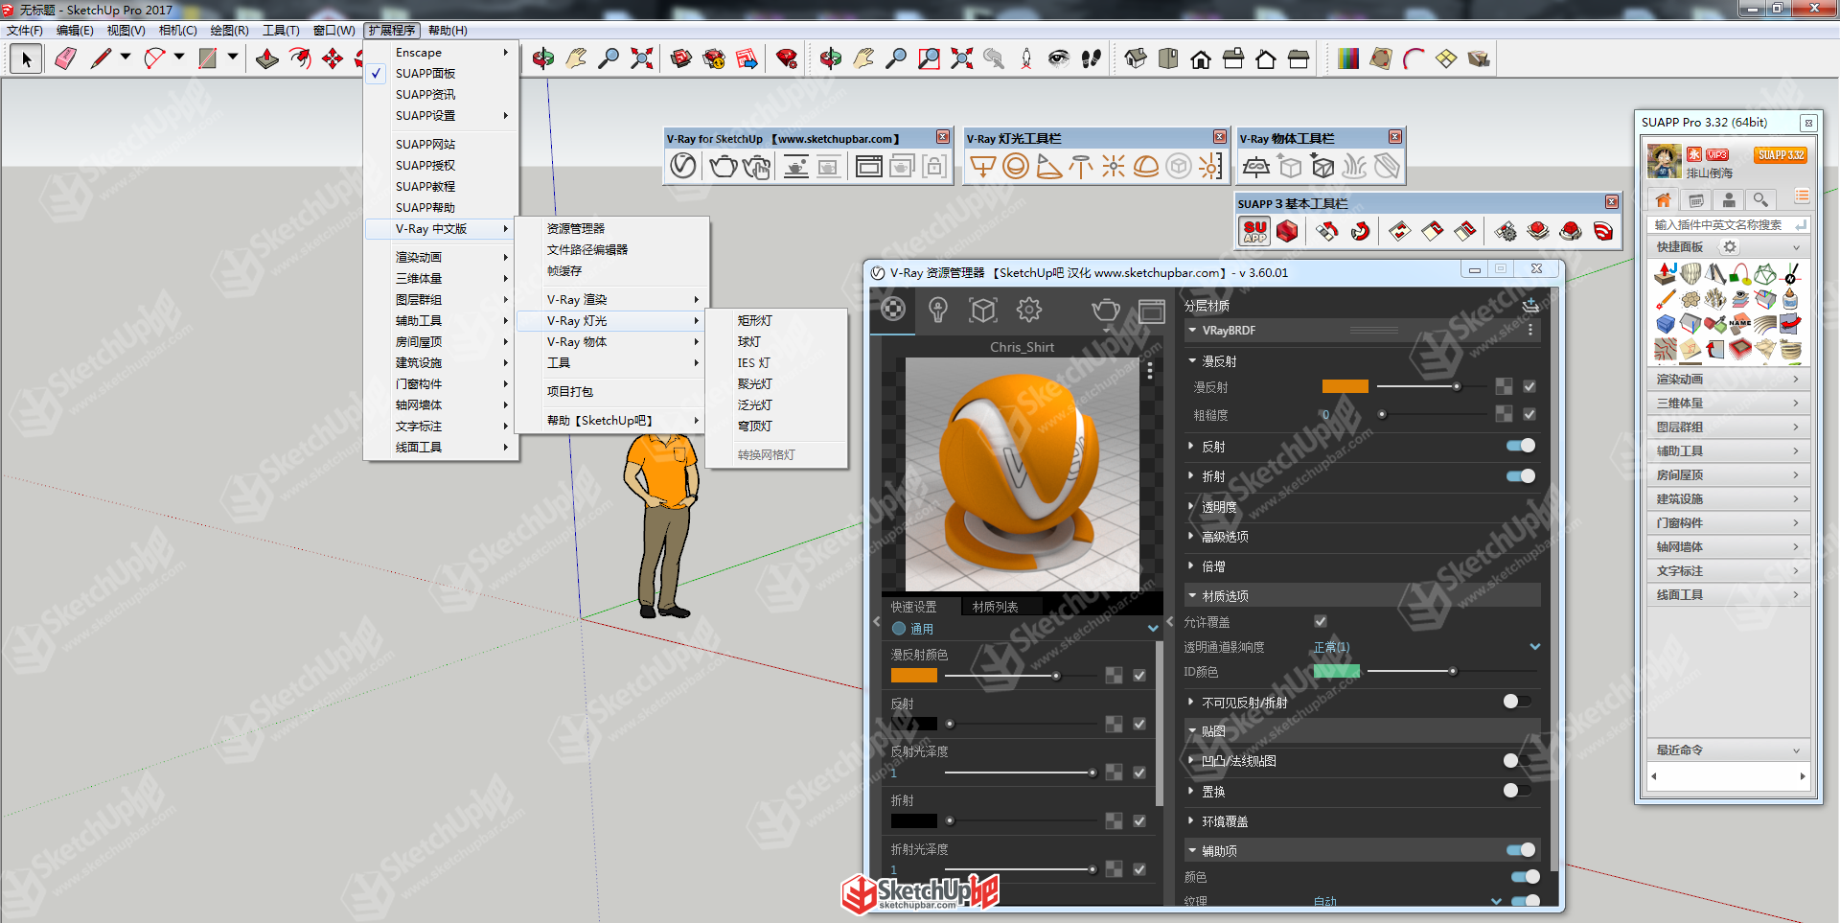
Task: Select 矩形灯 in V-Ray 灯光 submenu
Action: [x=755, y=320]
